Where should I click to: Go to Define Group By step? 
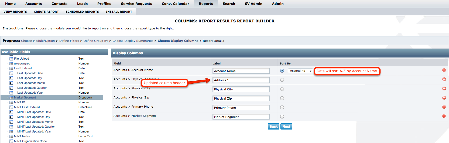(96, 41)
